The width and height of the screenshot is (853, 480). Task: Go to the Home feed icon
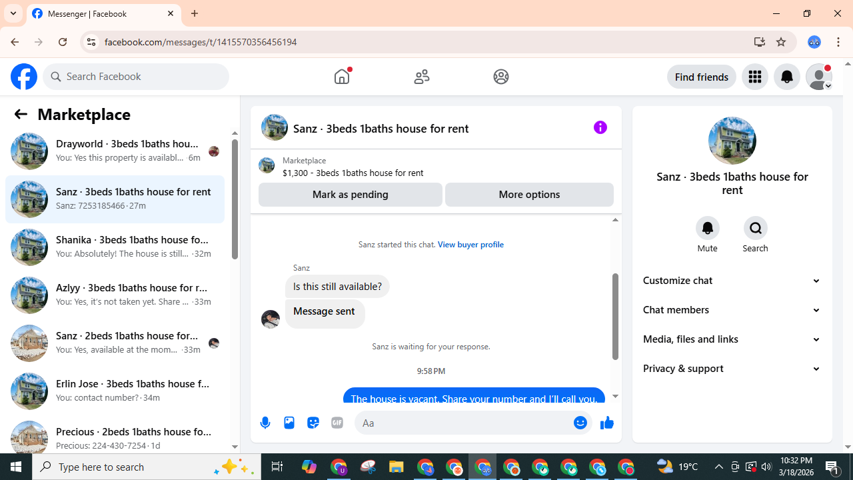click(342, 77)
